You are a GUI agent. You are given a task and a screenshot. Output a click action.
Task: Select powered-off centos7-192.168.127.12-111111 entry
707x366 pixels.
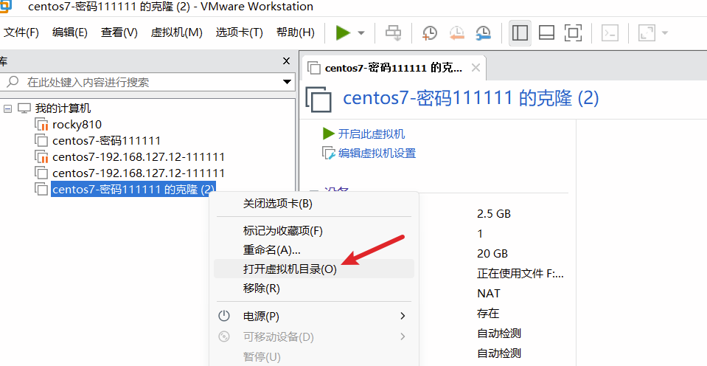pyautogui.click(x=139, y=173)
